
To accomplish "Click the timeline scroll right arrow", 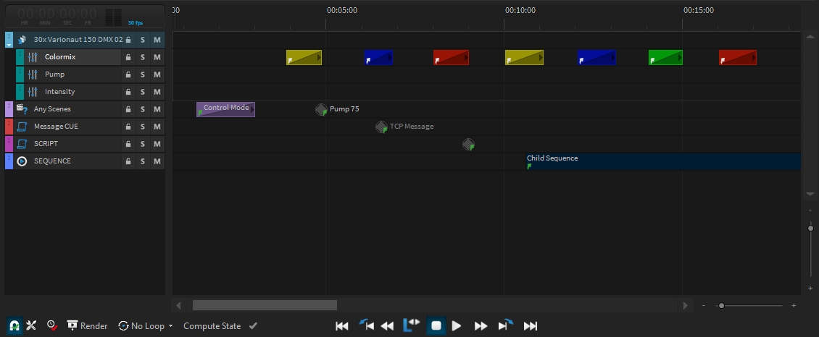I will [686, 305].
